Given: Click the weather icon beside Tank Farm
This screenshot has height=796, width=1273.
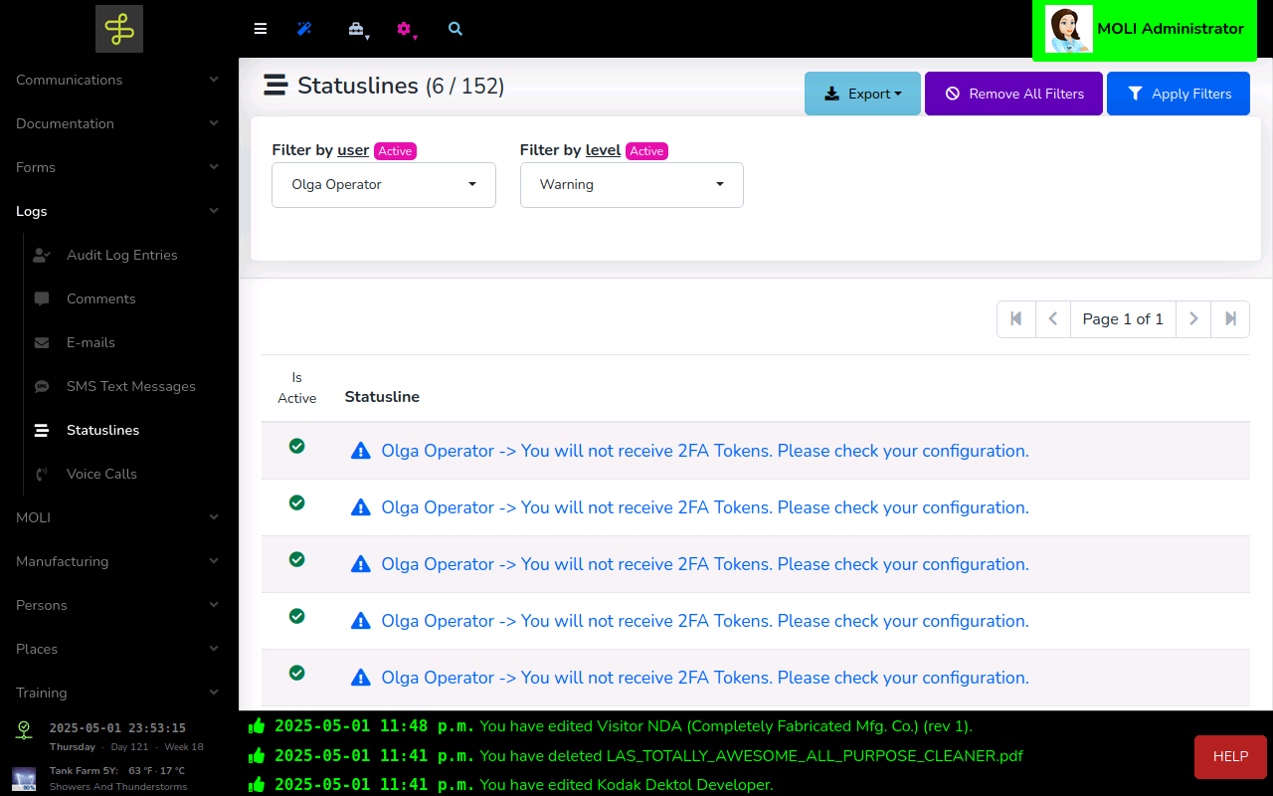Looking at the screenshot, I should pyautogui.click(x=24, y=778).
